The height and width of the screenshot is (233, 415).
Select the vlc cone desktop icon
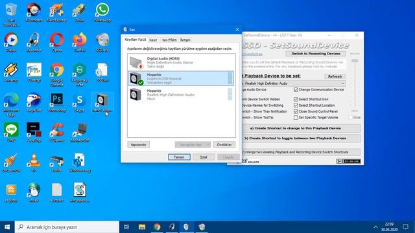(x=34, y=162)
